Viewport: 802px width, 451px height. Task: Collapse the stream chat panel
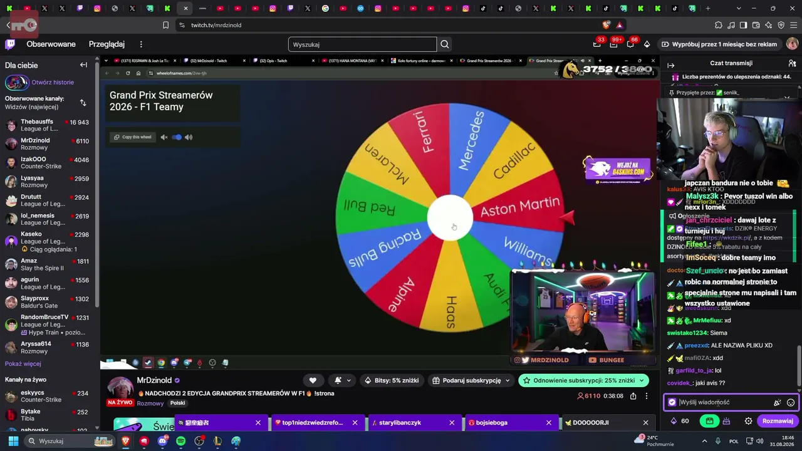tap(670, 65)
